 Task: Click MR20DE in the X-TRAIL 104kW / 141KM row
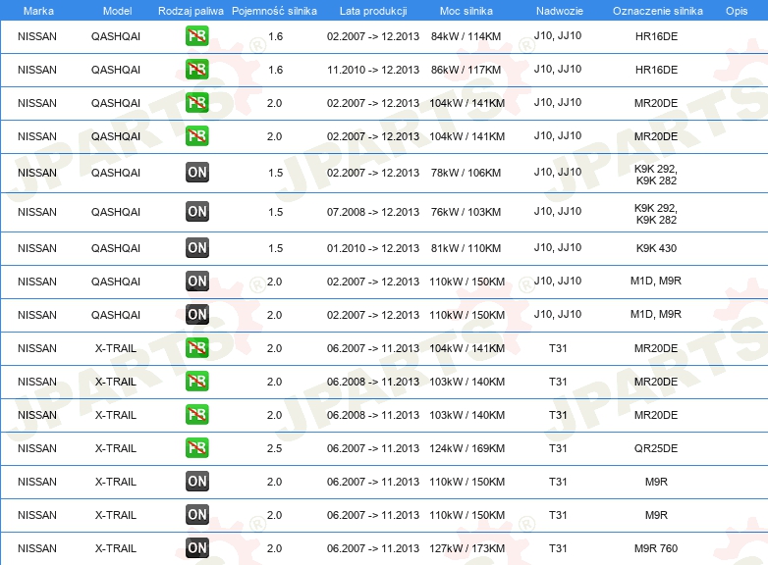[x=656, y=348]
